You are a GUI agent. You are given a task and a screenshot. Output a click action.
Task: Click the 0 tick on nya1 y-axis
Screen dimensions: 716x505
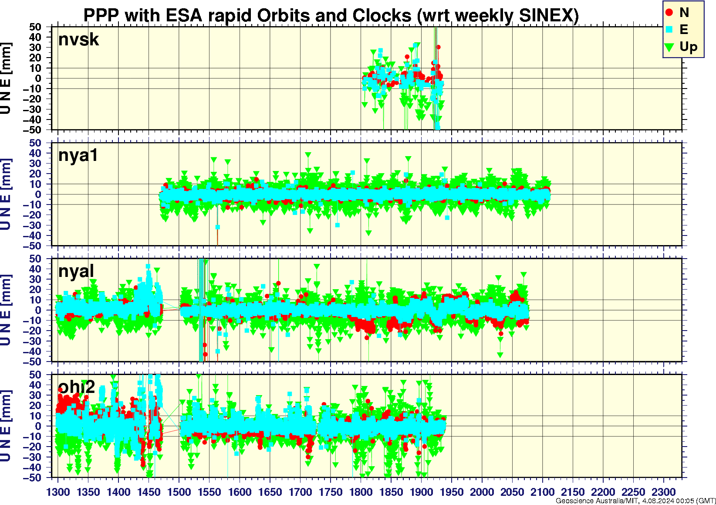(38, 194)
